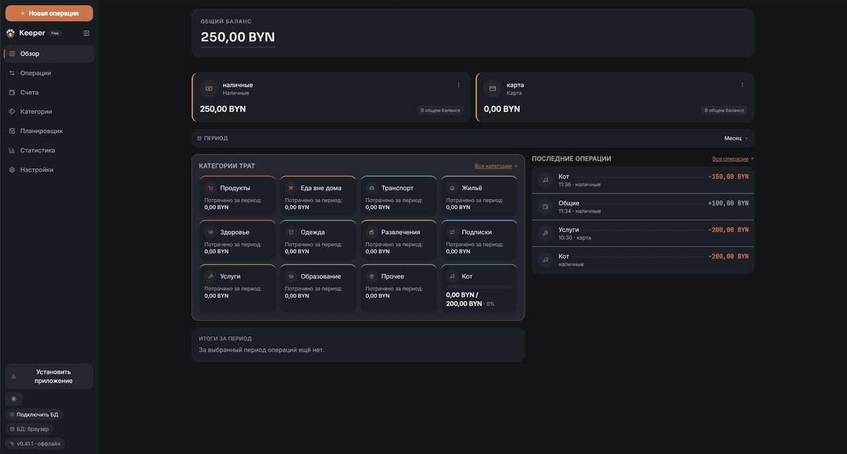Click the Прочее box icon

click(x=372, y=276)
